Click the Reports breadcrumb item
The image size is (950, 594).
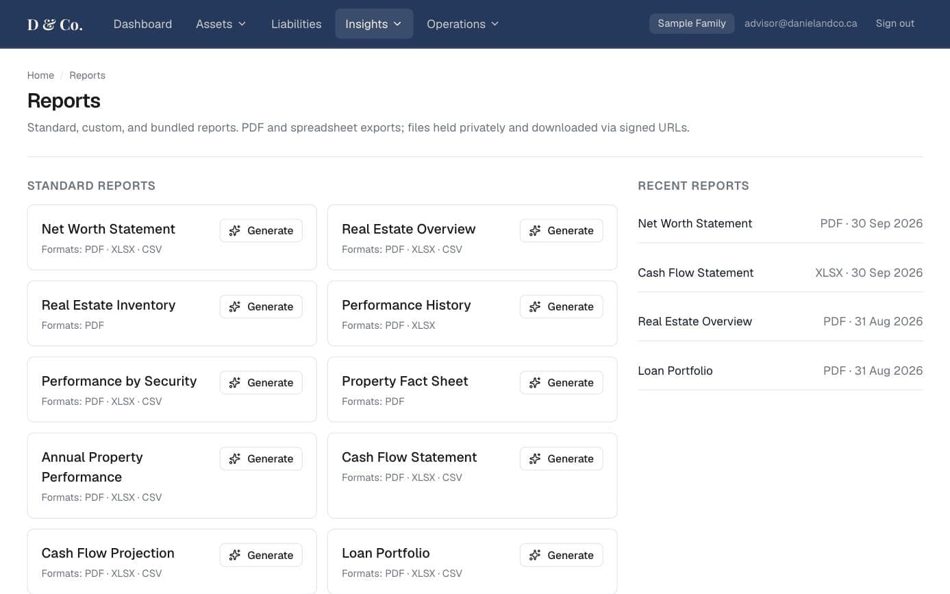coord(87,75)
